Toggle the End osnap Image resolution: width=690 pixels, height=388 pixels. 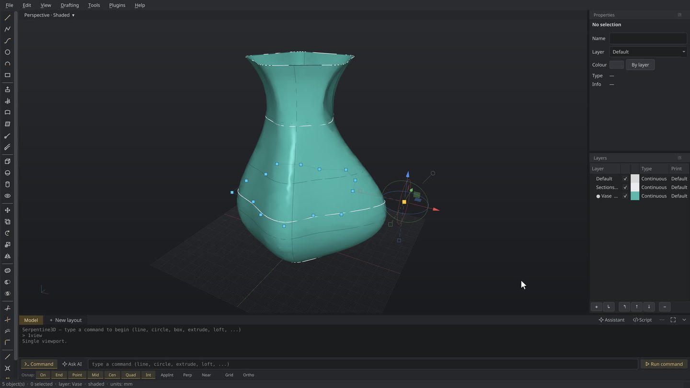pyautogui.click(x=59, y=375)
